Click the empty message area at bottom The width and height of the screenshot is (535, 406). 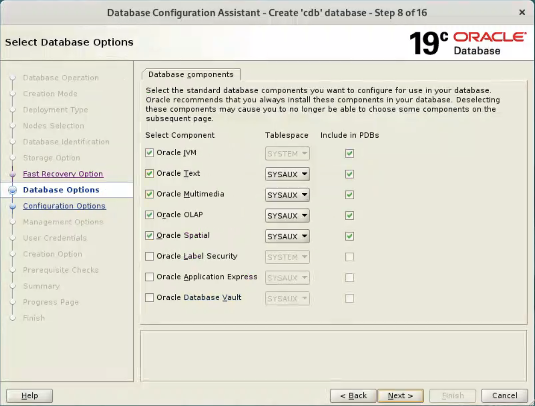[x=334, y=355]
